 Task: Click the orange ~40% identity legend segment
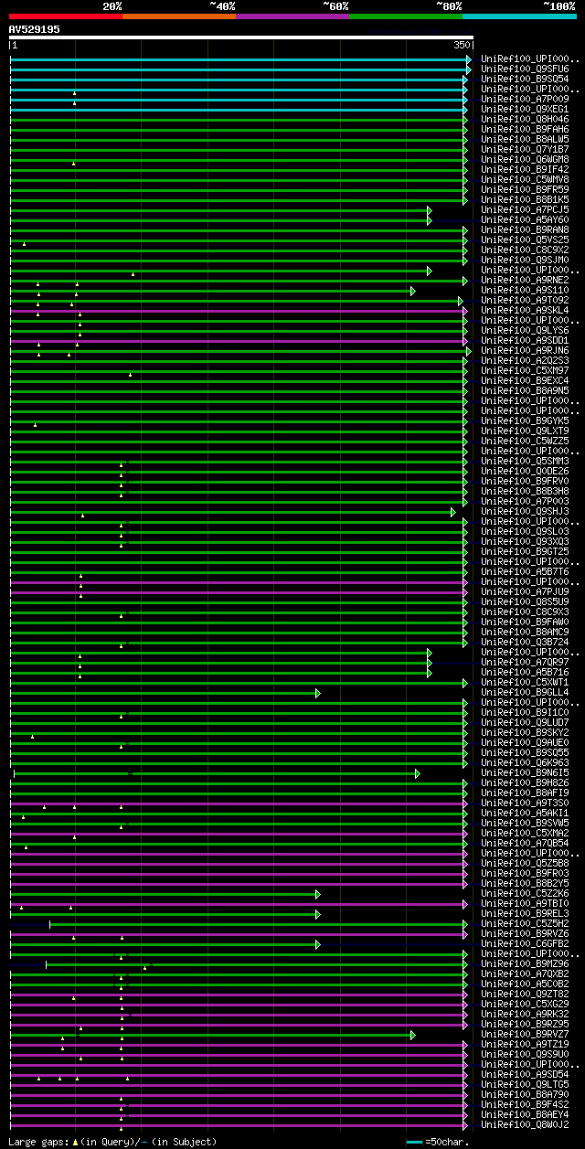pyautogui.click(x=179, y=16)
